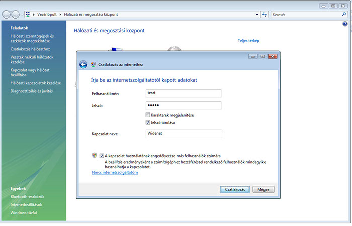Toggle A kapcsolat használatának engedélyezése checkbox

[102, 156]
